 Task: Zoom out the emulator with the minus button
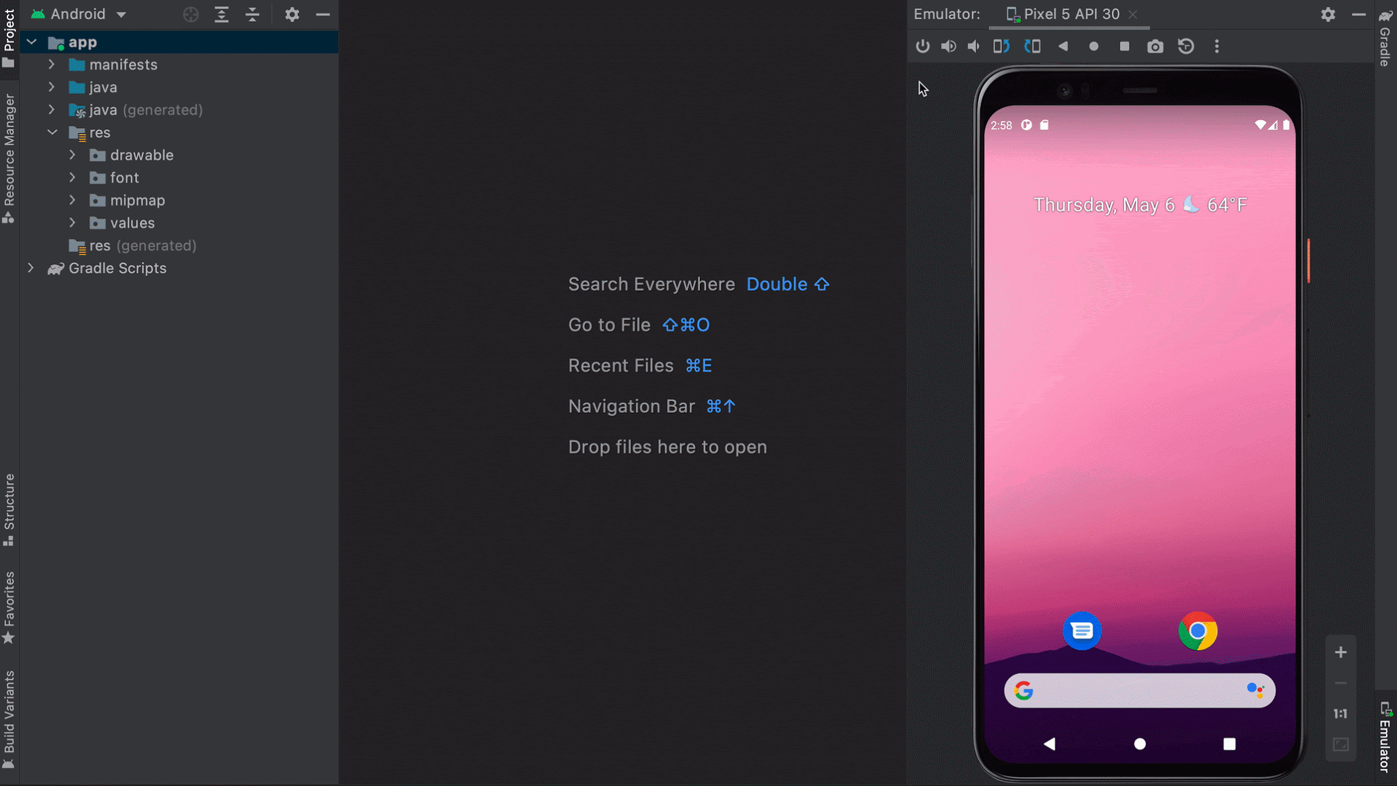pyautogui.click(x=1340, y=683)
